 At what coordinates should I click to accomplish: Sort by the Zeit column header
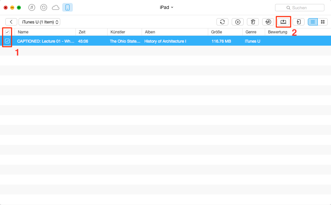click(x=92, y=32)
